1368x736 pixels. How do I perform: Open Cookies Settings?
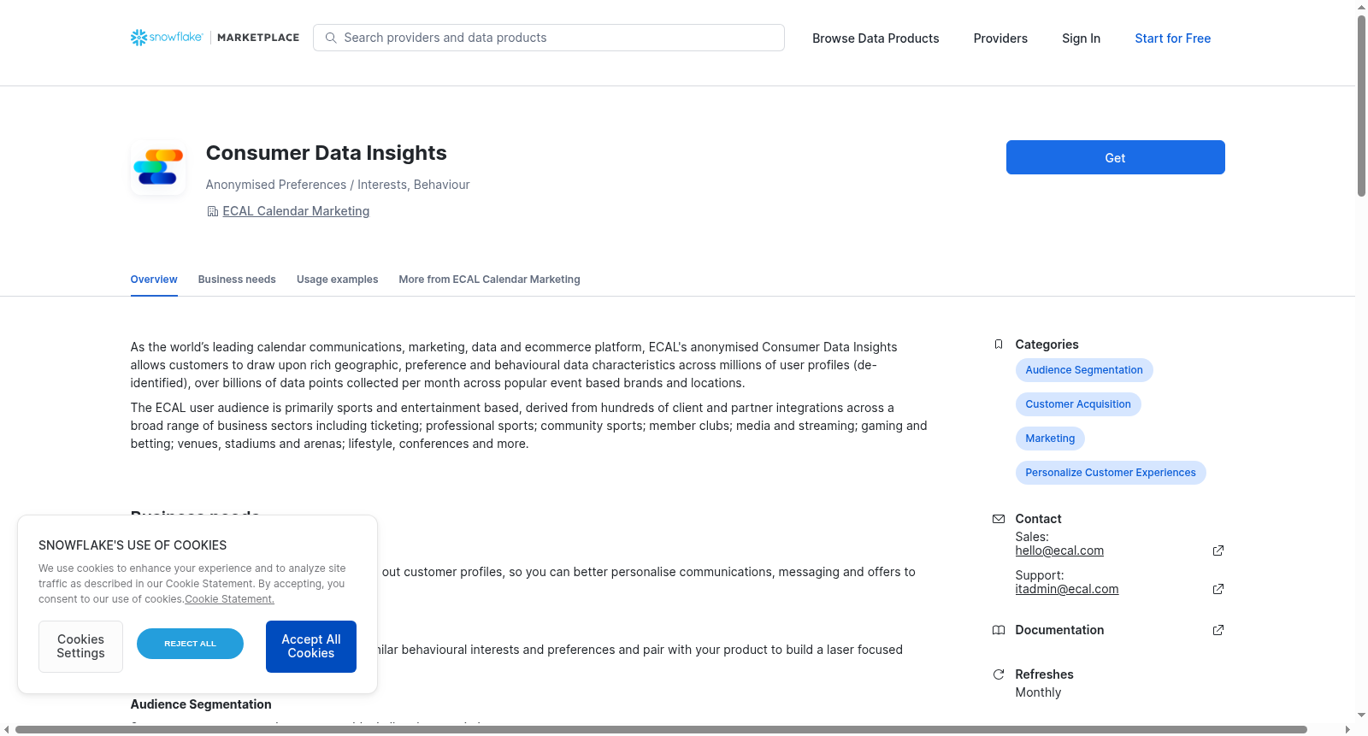[80, 646]
